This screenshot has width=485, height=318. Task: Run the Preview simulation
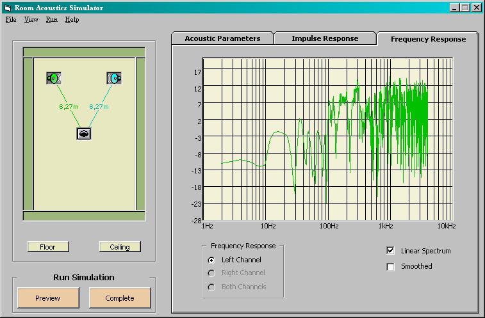coord(48,298)
